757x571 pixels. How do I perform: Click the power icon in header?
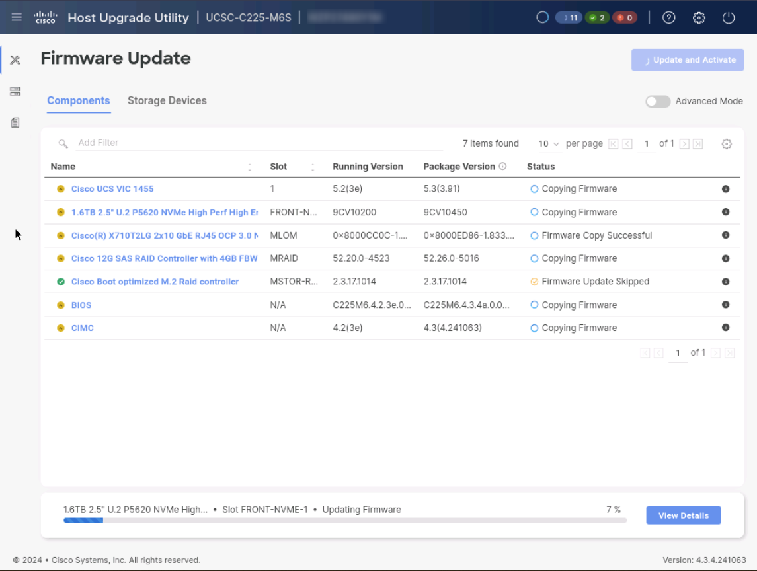click(x=729, y=18)
